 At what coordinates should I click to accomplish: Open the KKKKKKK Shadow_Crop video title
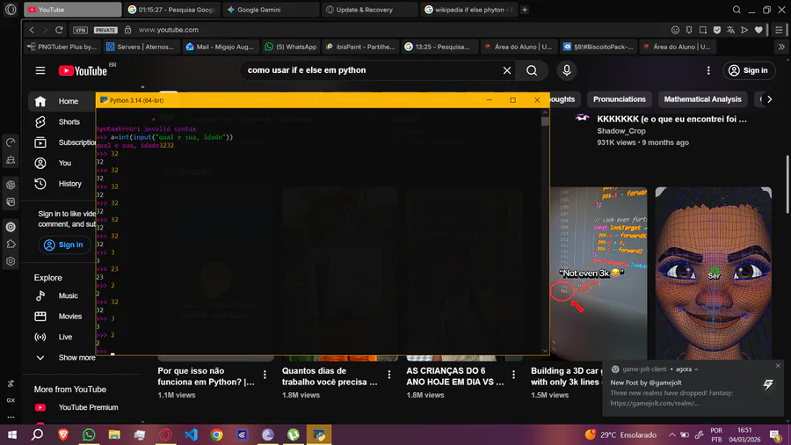[671, 120]
